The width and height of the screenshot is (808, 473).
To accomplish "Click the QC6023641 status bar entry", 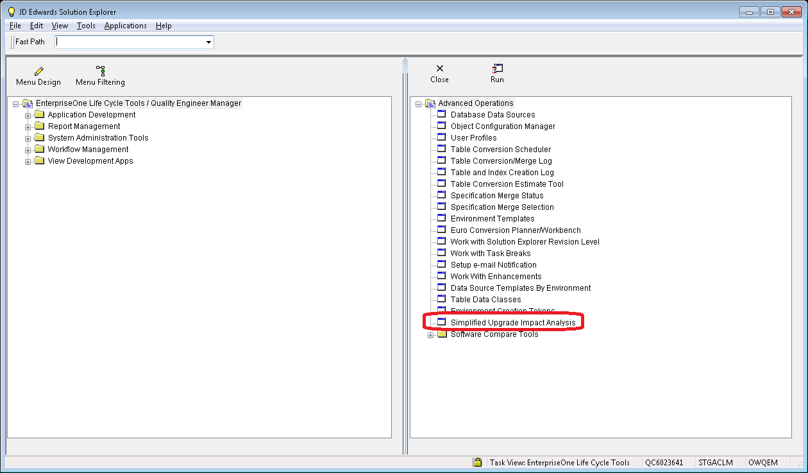I will pyautogui.click(x=664, y=462).
